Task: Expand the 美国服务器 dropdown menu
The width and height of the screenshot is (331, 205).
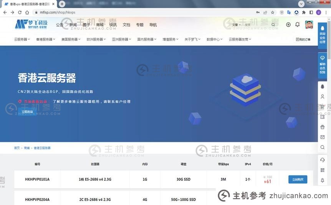Action: click(x=71, y=39)
